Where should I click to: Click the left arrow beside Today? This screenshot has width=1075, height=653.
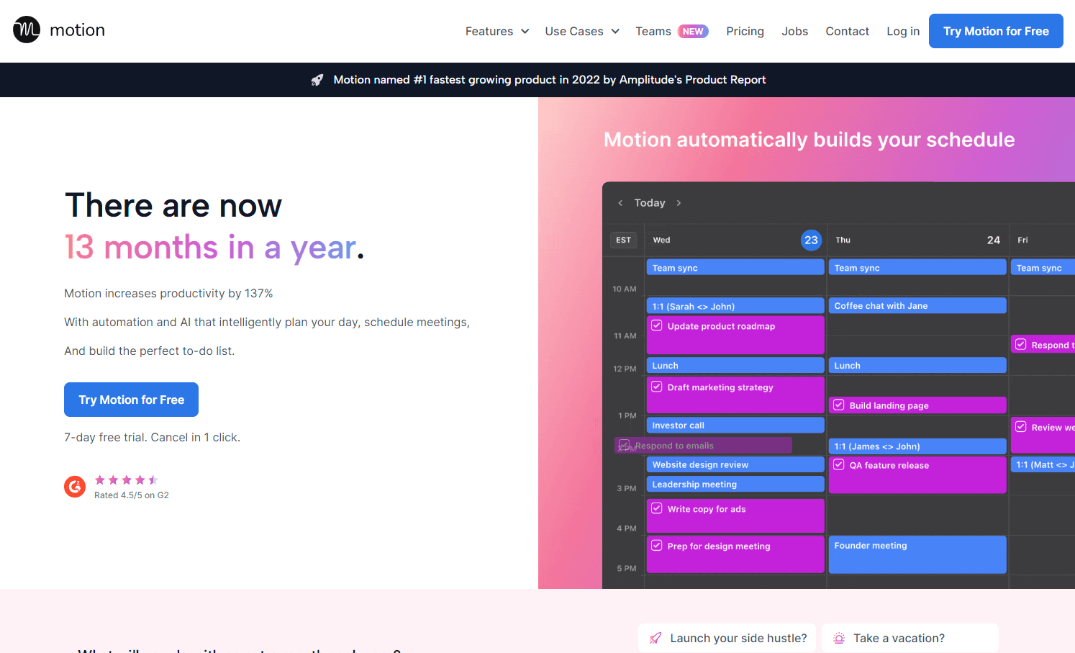pyautogui.click(x=620, y=202)
